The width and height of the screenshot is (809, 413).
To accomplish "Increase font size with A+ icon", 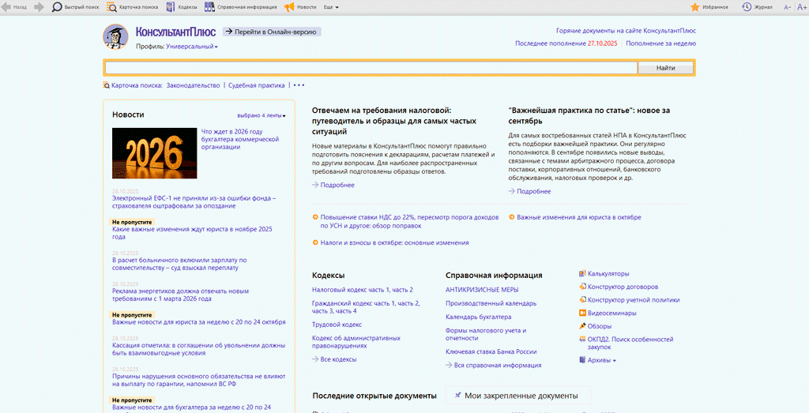I will [x=802, y=7].
